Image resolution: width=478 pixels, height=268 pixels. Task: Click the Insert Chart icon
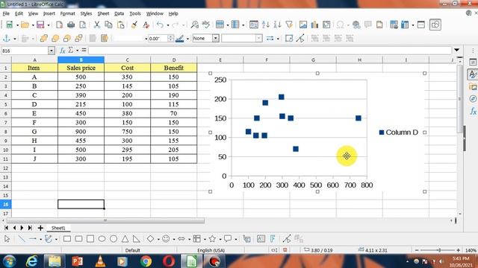pyautogui.click(x=314, y=25)
